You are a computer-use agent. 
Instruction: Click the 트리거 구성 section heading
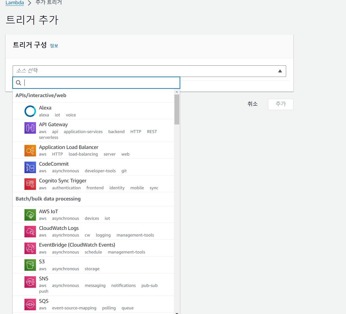coord(30,45)
